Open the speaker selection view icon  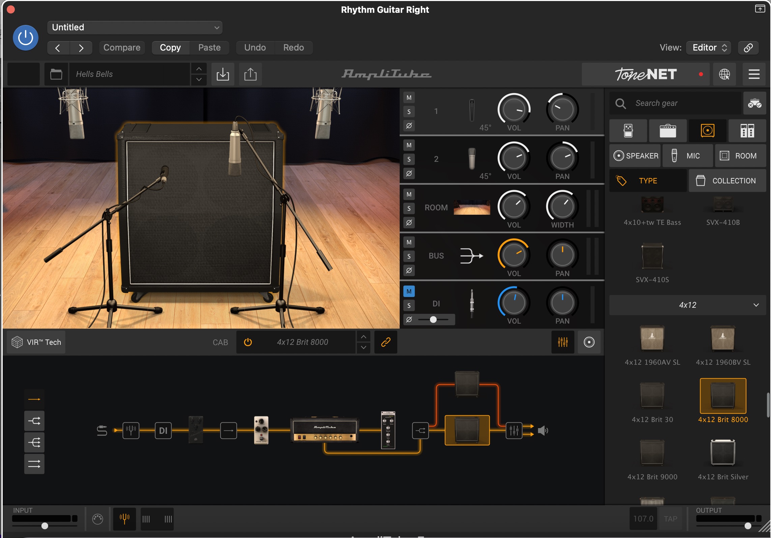pyautogui.click(x=589, y=342)
